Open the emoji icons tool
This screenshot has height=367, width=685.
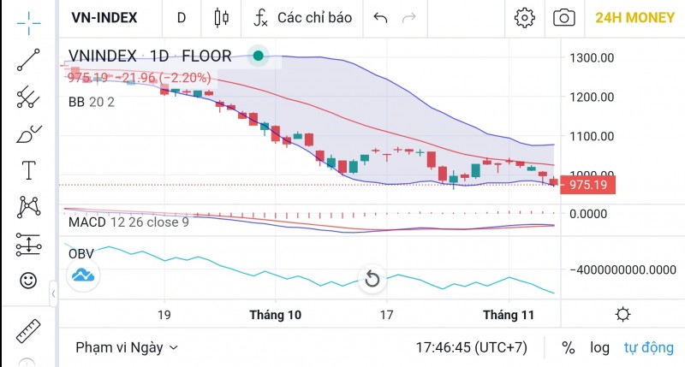(28, 280)
